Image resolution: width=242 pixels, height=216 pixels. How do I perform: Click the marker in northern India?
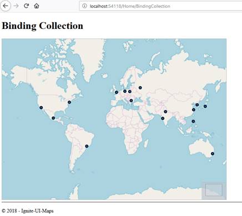165,111
